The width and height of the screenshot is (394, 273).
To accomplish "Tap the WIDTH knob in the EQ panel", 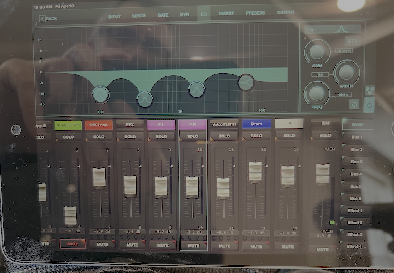I will click(x=346, y=72).
